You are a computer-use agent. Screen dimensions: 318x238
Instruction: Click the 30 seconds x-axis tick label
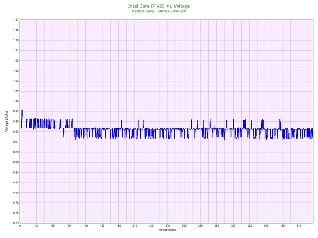click(x=37, y=226)
